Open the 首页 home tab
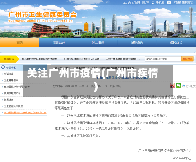This screenshot has height=162, width=196. click(20, 42)
